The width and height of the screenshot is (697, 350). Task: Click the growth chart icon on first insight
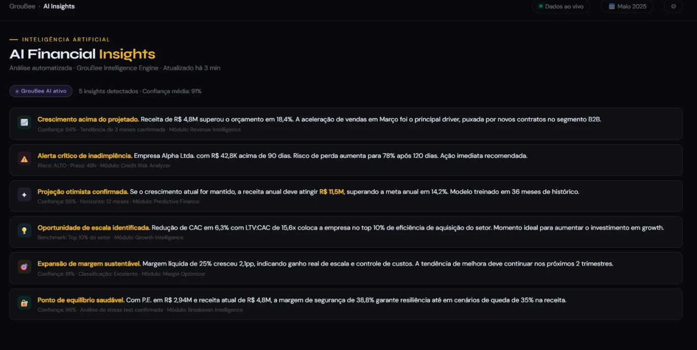24,122
